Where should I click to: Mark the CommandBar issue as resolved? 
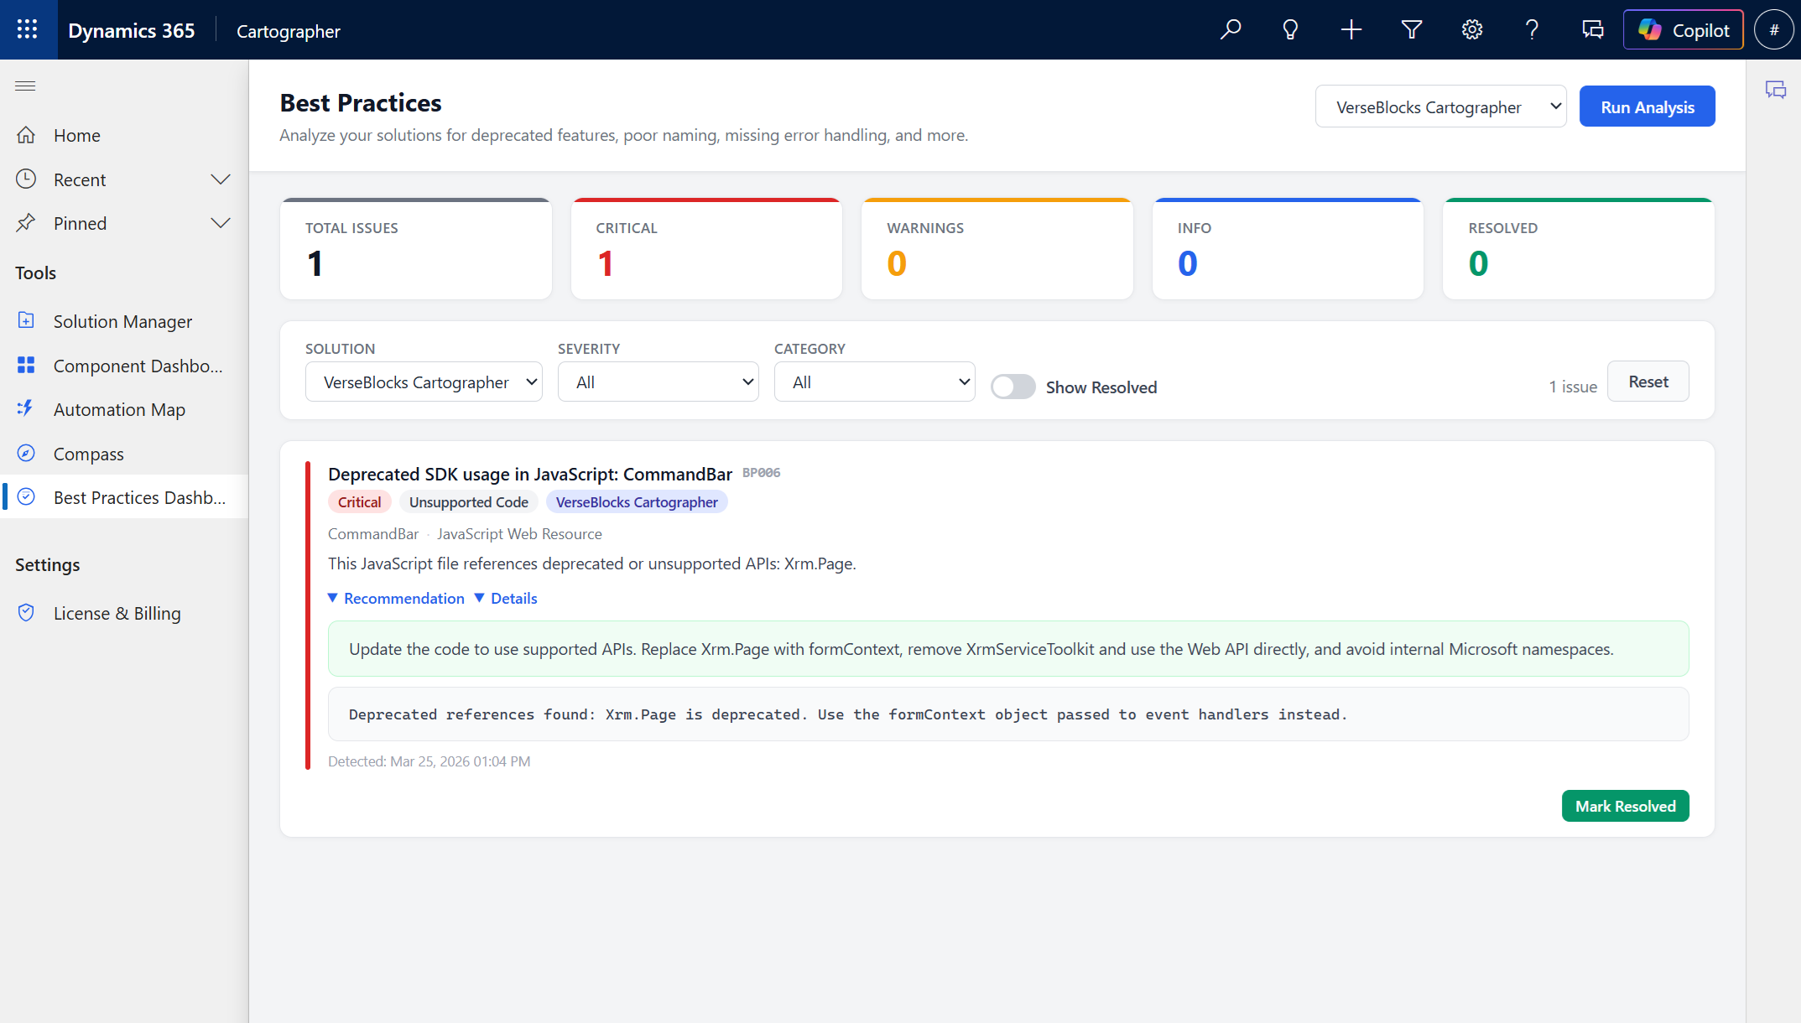[x=1625, y=806]
